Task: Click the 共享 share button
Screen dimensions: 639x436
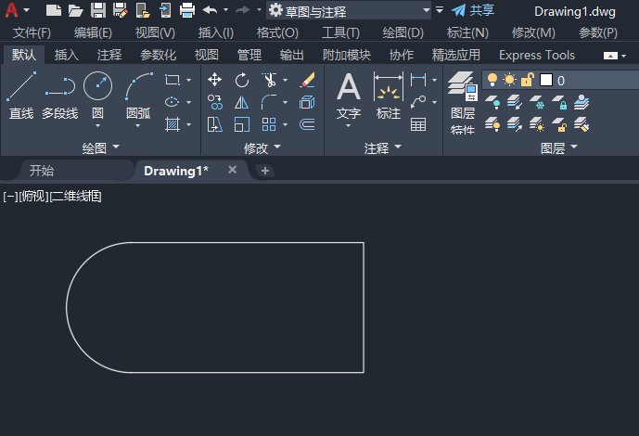Action: tap(473, 10)
